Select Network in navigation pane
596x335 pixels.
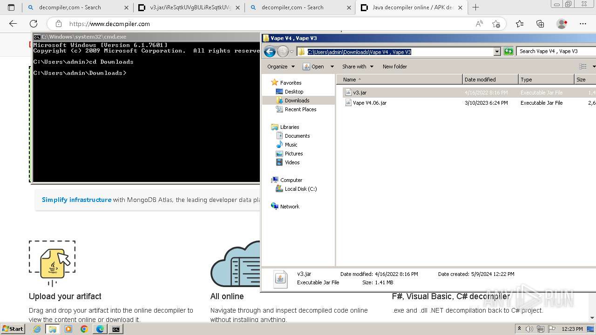coord(290,207)
